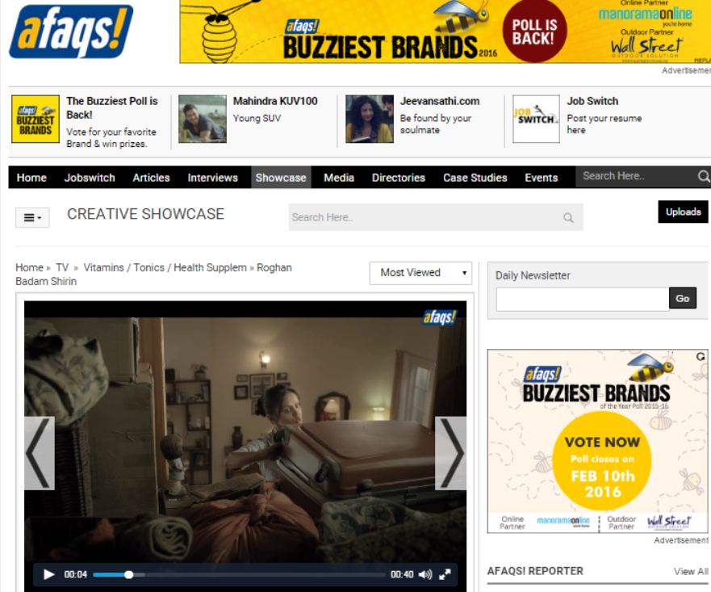The width and height of the screenshot is (711, 592).
Task: Click the video seek bar handle
Action: (129, 575)
